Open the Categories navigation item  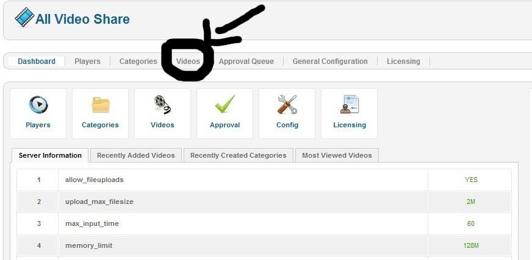(x=138, y=61)
